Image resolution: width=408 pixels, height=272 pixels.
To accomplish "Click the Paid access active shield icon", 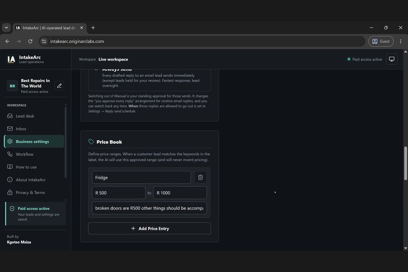I will (12, 209).
